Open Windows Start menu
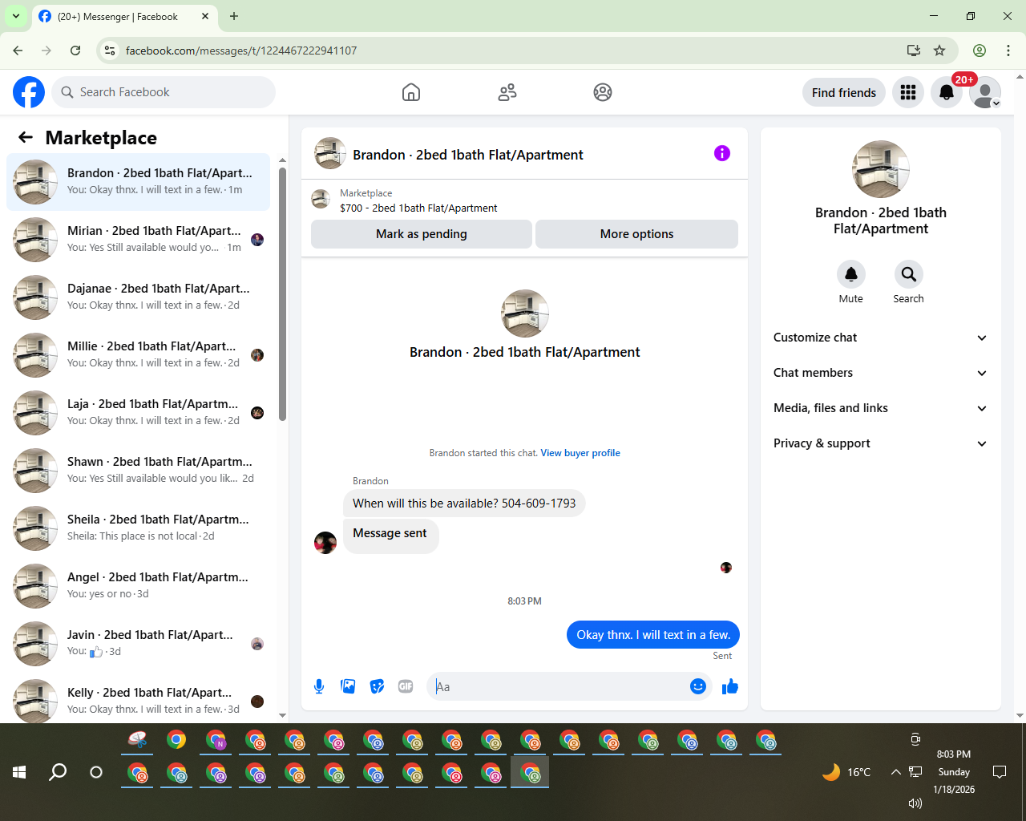This screenshot has width=1026, height=821. (x=19, y=772)
